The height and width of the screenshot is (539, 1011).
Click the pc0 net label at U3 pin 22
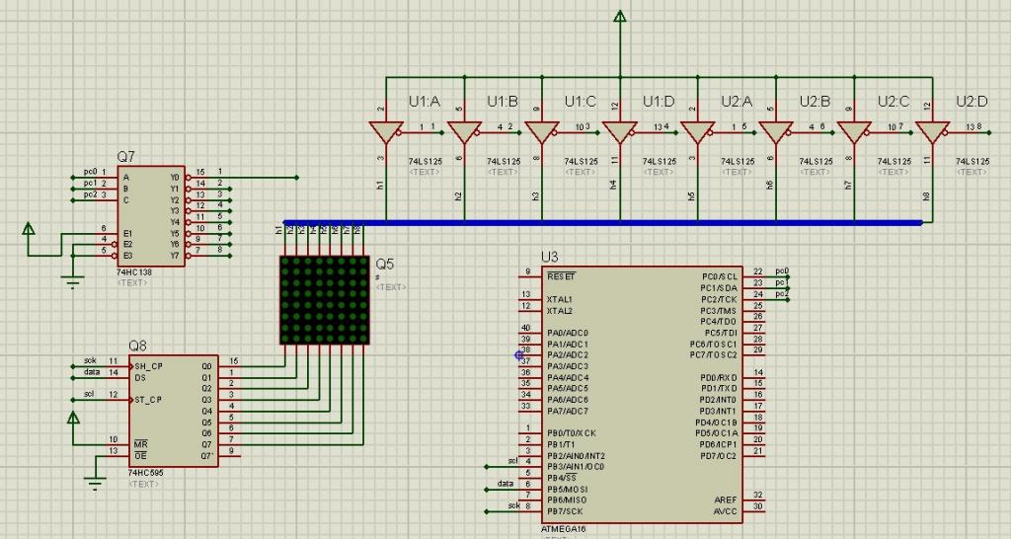click(782, 271)
